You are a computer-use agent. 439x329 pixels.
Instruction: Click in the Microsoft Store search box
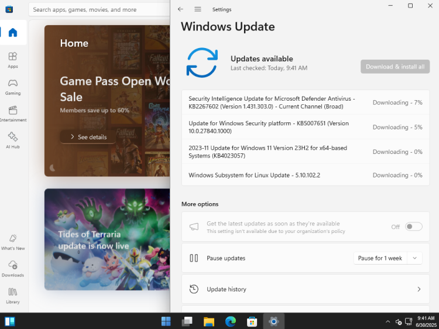click(100, 9)
